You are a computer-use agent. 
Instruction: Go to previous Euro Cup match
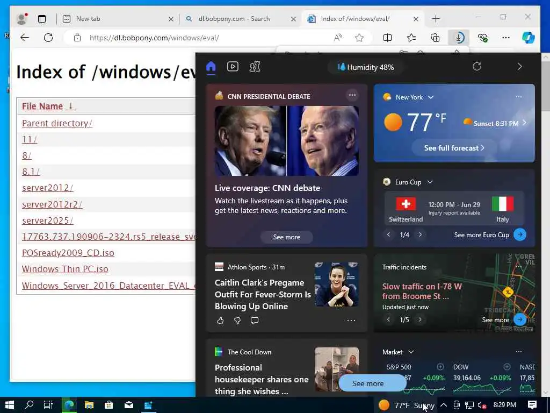pos(388,234)
